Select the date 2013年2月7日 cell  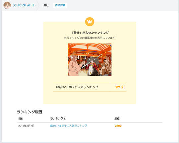27,126
